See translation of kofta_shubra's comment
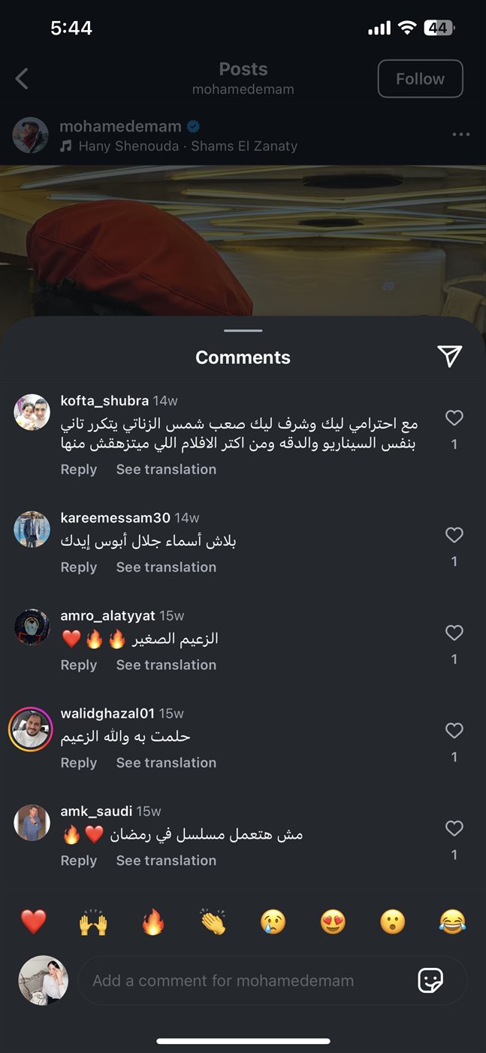The width and height of the screenshot is (486, 1053). pos(166,469)
